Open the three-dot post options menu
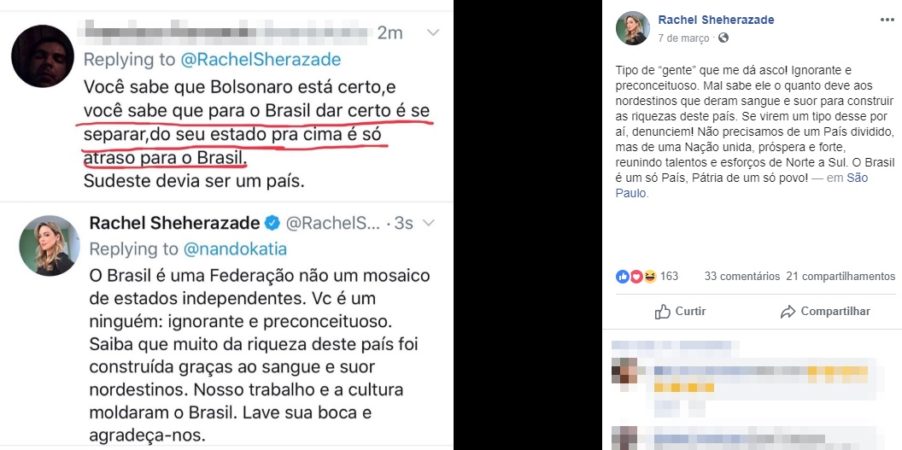This screenshot has width=902, height=450. [887, 20]
